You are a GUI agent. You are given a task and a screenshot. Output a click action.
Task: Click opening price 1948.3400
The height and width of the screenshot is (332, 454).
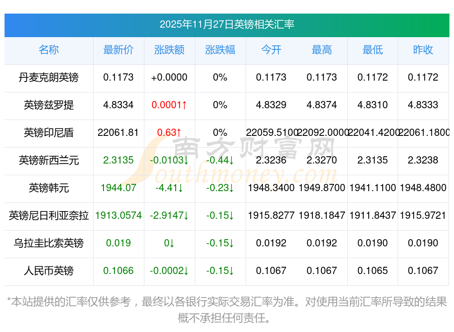(271, 188)
